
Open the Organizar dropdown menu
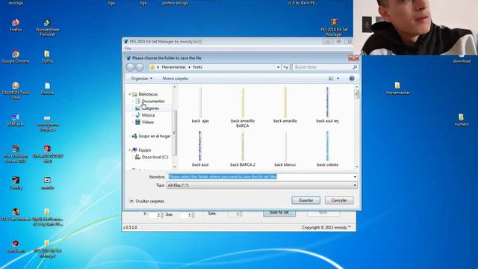(141, 78)
